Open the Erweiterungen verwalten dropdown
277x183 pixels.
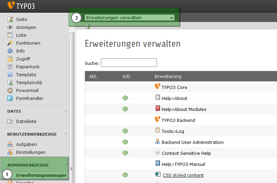pyautogui.click(x=129, y=18)
